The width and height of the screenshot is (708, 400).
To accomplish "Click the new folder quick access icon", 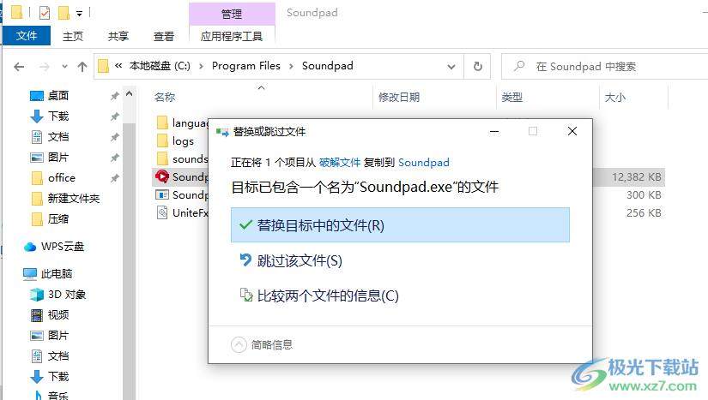I will [x=64, y=13].
